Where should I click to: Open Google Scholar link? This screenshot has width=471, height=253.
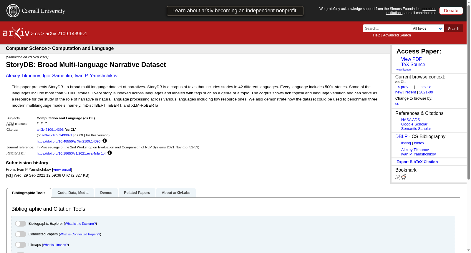coord(414,124)
